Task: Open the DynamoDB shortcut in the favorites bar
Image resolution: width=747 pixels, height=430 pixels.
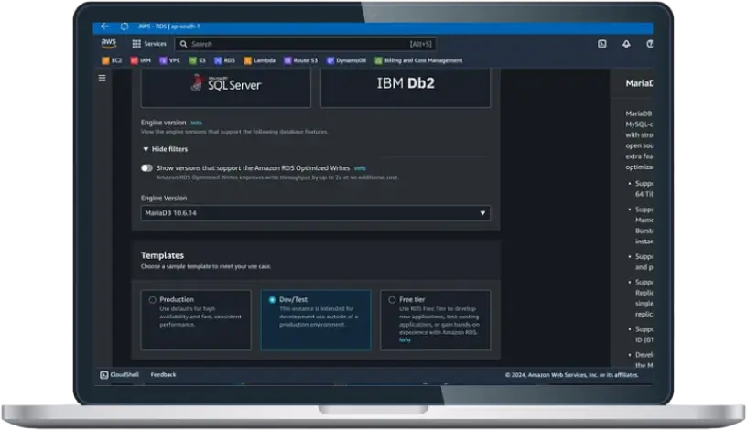Action: click(x=346, y=60)
